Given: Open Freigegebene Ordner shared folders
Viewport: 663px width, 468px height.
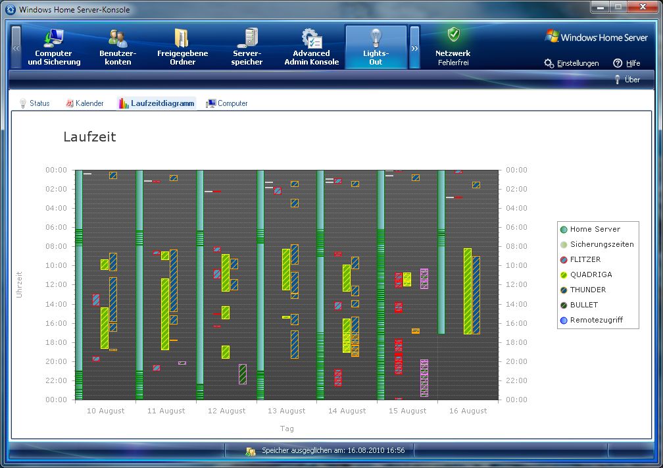Looking at the screenshot, I should click(x=183, y=47).
